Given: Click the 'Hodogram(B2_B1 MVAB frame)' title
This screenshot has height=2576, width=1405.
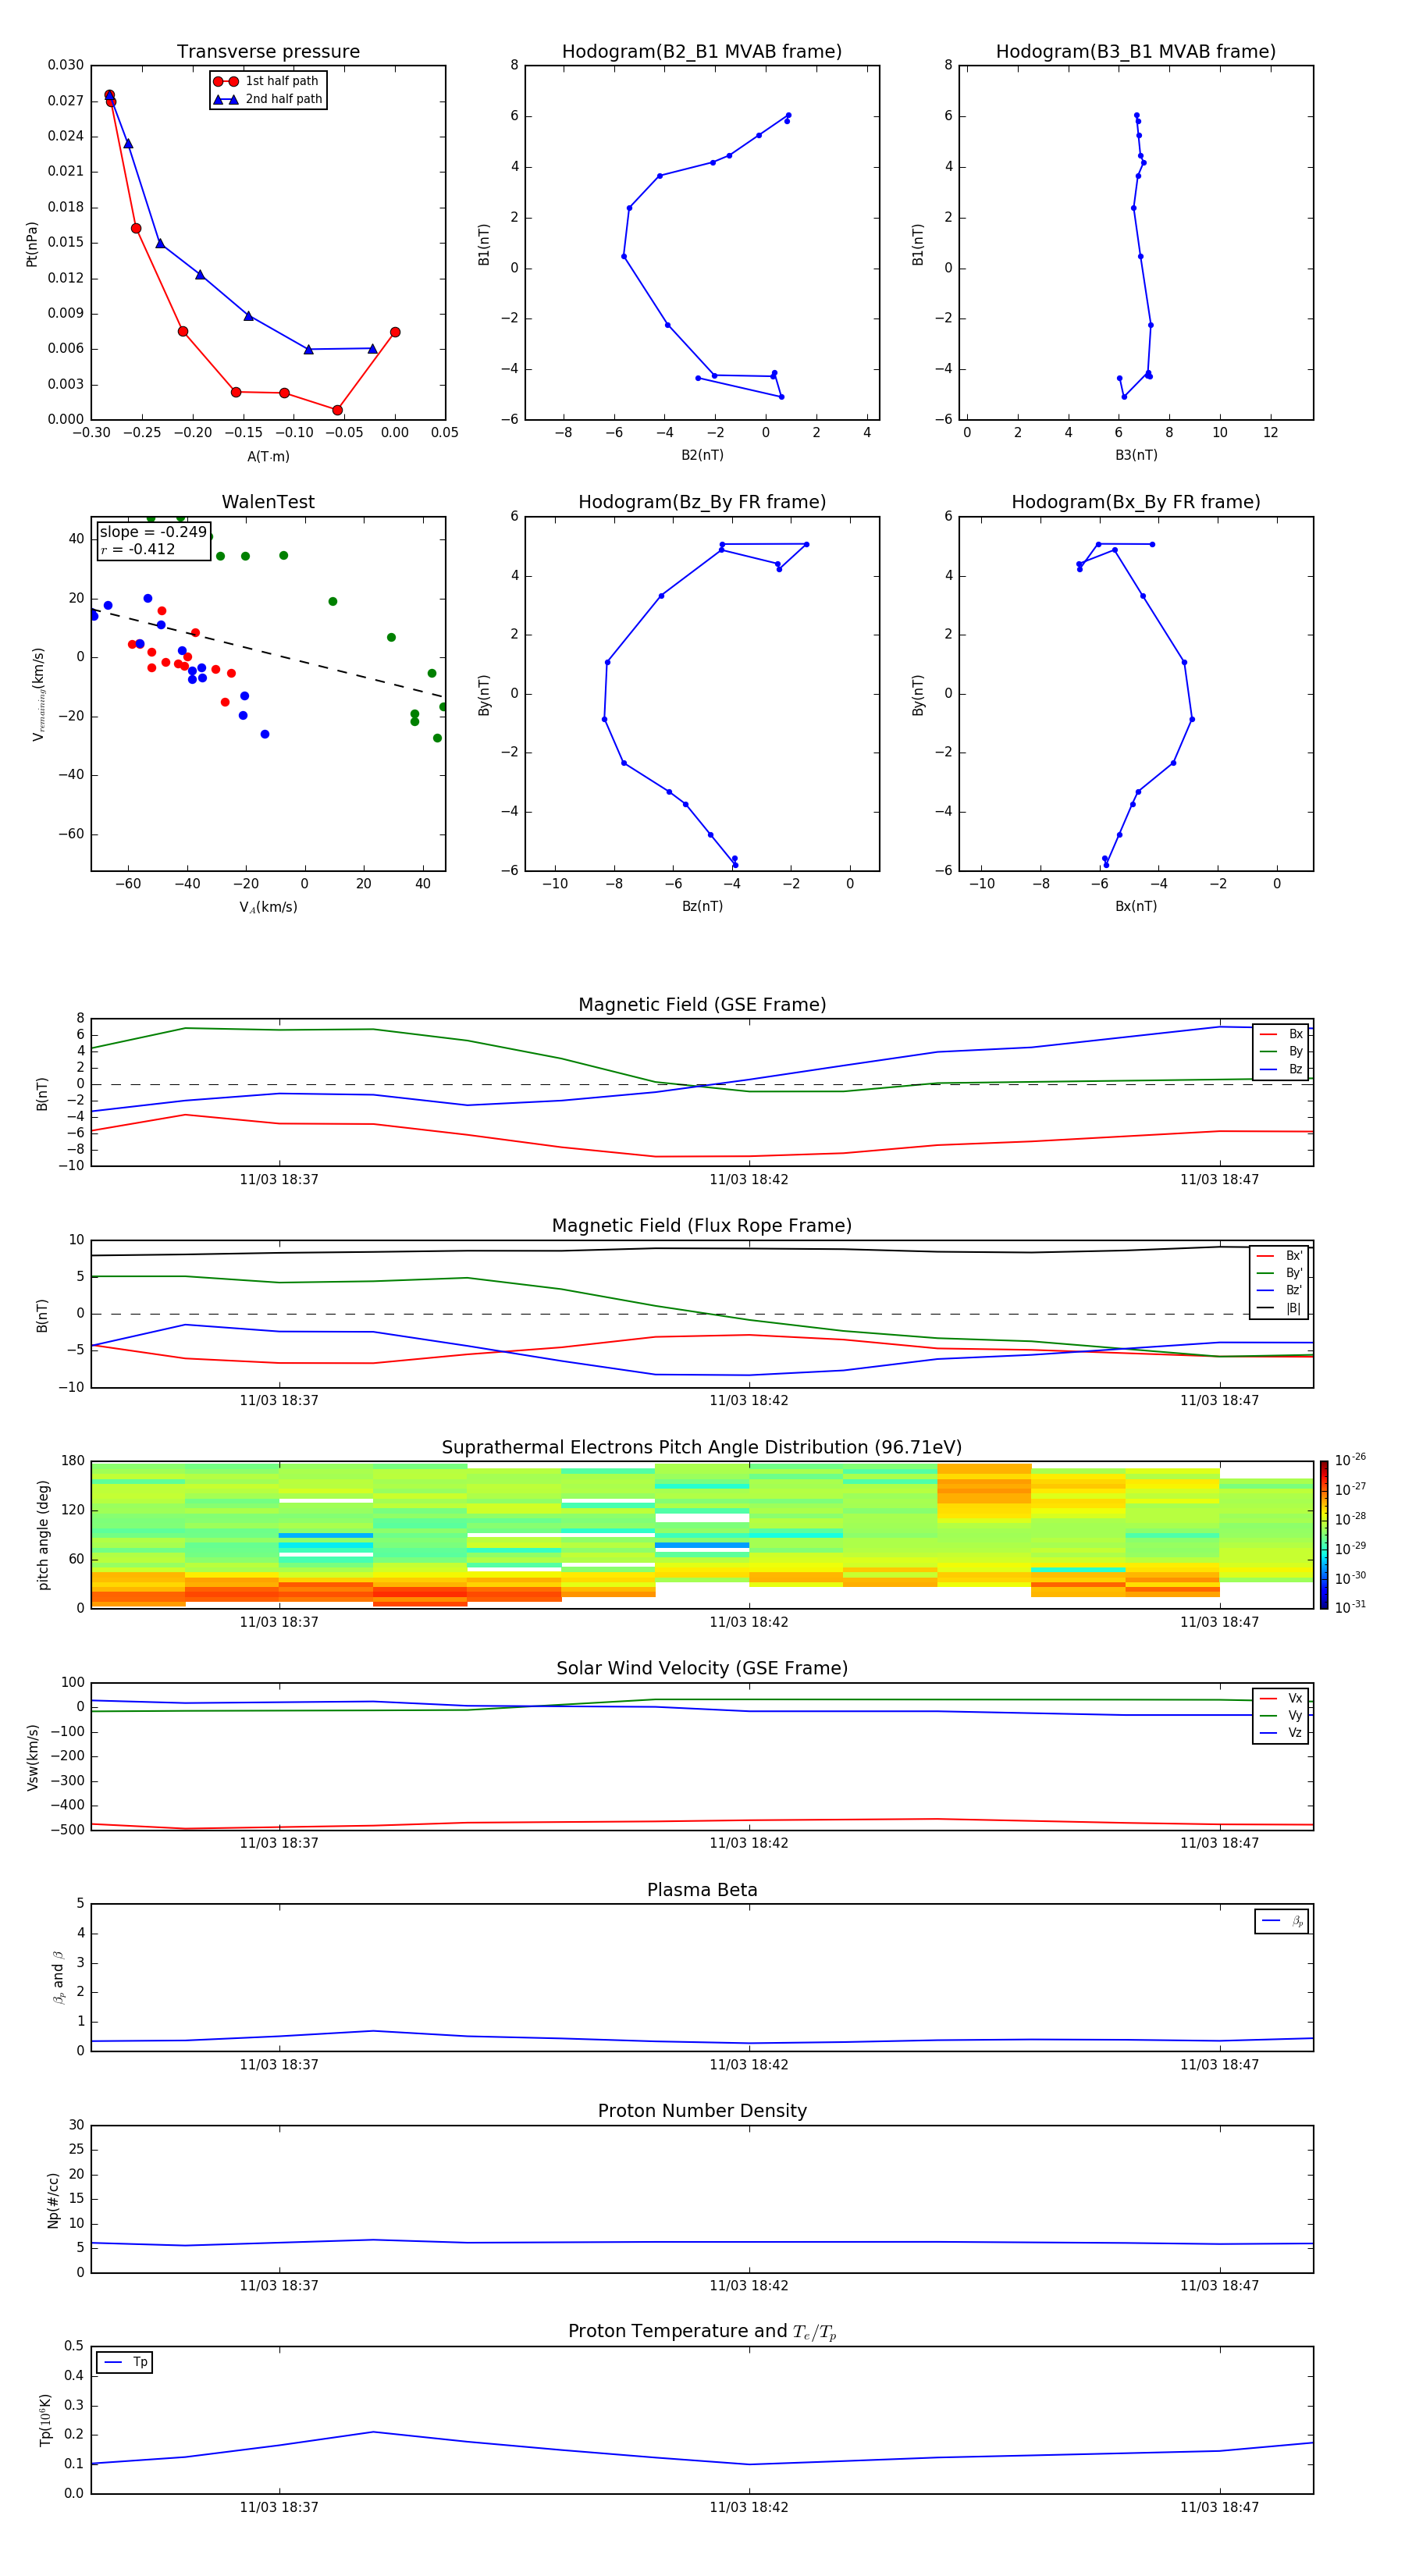Looking at the screenshot, I should (702, 52).
